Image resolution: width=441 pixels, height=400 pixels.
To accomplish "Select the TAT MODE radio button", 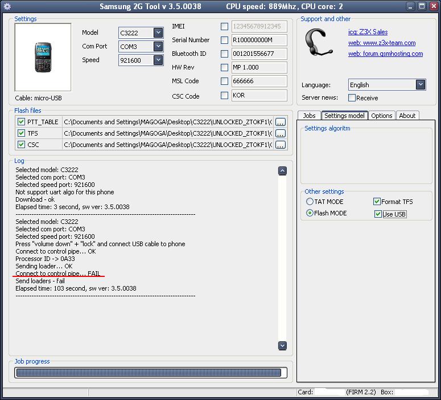I will tap(310, 201).
